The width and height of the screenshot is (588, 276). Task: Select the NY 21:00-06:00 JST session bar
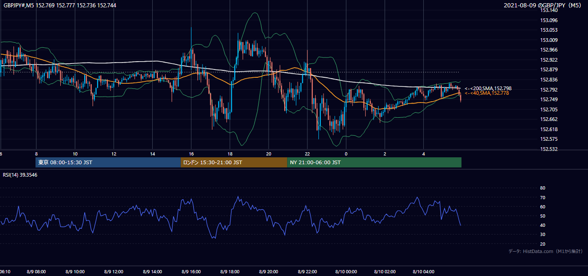(x=374, y=162)
